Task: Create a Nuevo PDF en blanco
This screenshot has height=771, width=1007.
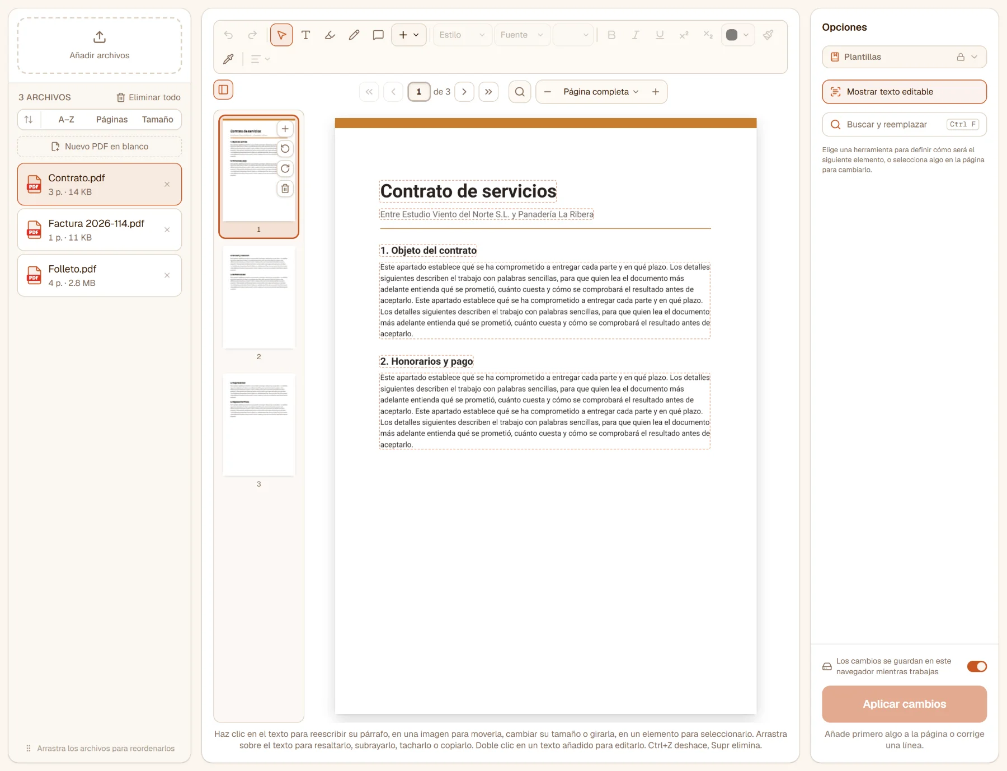Action: pos(100,147)
